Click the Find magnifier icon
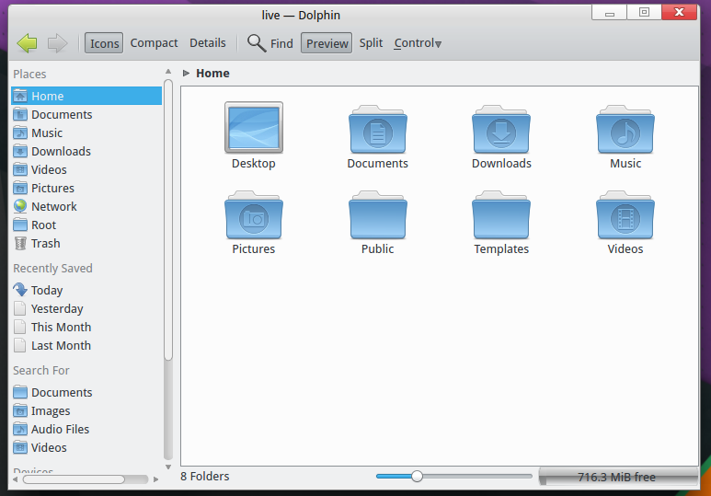Screen dimensions: 711x496 258,43
